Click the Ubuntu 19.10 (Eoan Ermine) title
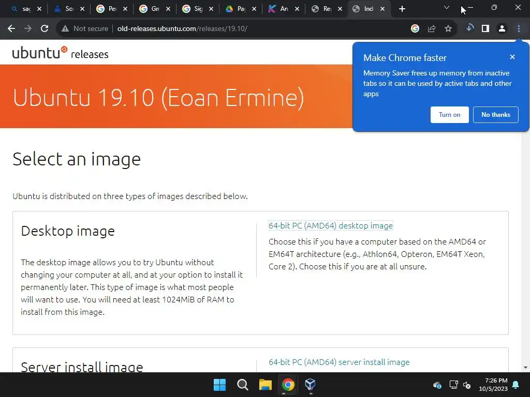Viewport: 530px width, 397px height. 158,98
